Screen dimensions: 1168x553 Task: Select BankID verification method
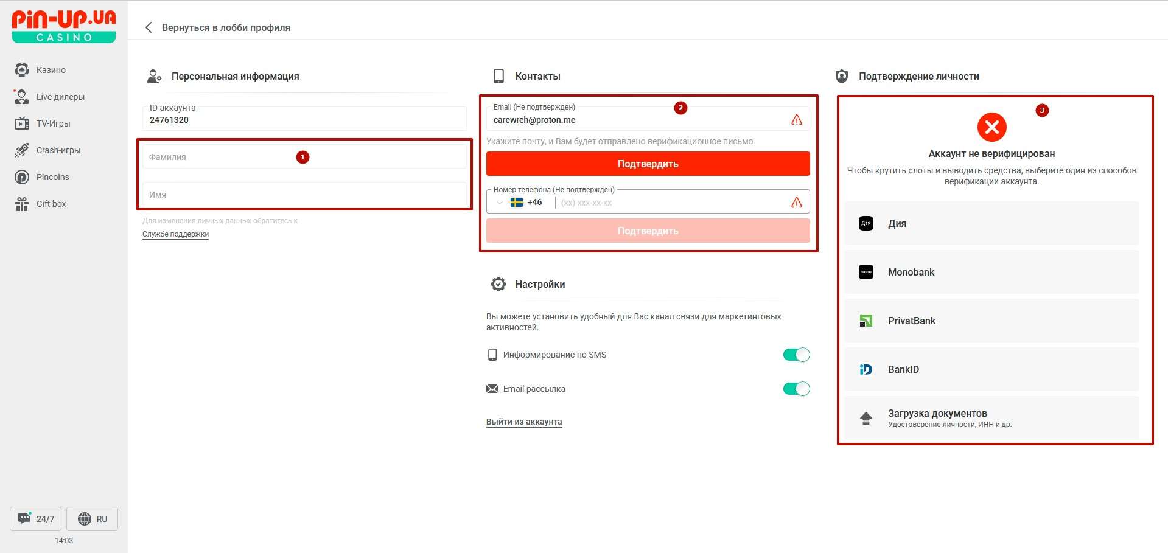click(x=991, y=369)
